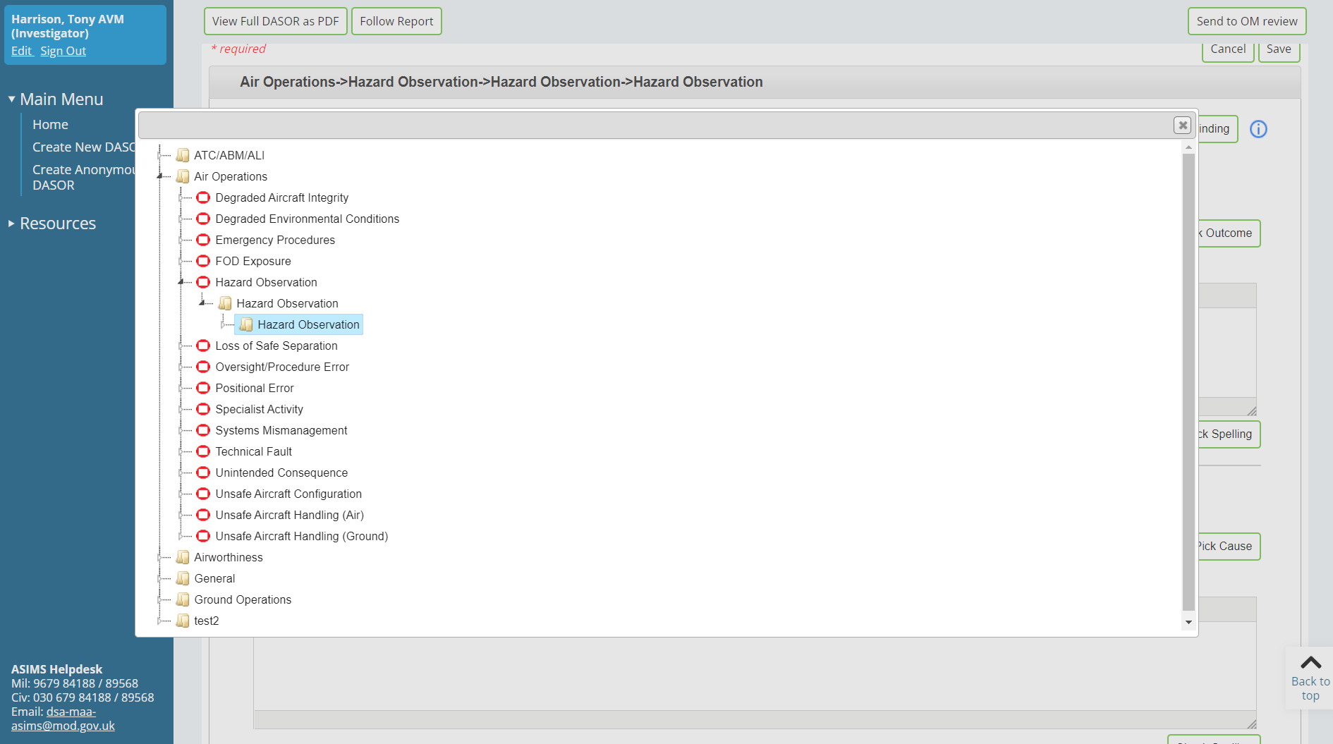Click View Full DASOR as PDF button
The height and width of the screenshot is (744, 1333).
(x=275, y=21)
